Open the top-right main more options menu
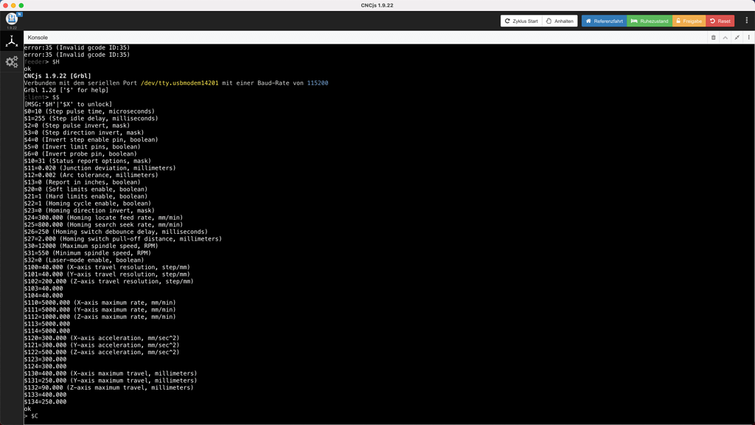The width and height of the screenshot is (755, 425). tap(746, 21)
